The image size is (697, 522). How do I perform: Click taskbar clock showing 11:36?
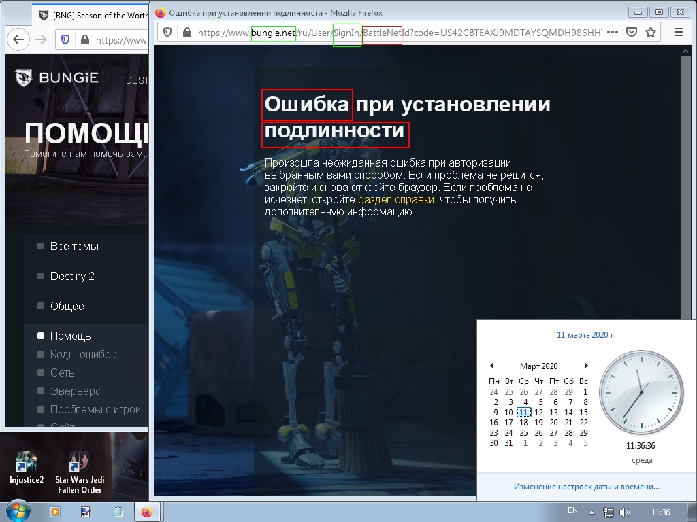[660, 512]
